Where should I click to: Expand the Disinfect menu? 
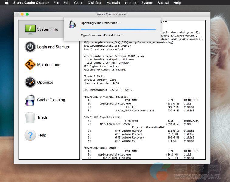tap(95, 3)
